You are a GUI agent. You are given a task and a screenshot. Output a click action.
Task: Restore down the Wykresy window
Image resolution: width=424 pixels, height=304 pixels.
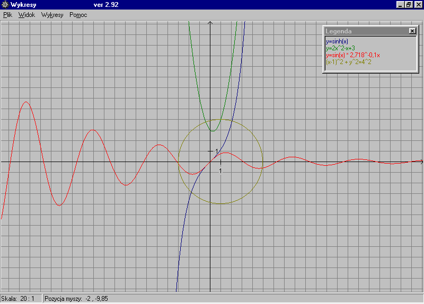pos(409,5)
